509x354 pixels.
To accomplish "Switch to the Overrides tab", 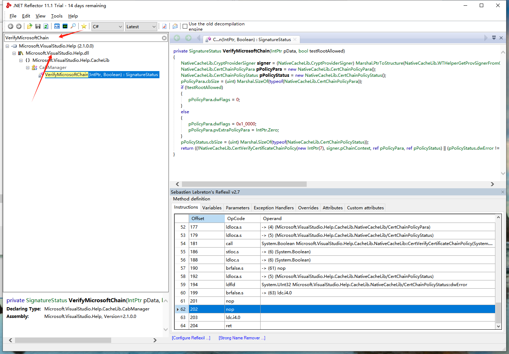I will pyautogui.click(x=308, y=208).
